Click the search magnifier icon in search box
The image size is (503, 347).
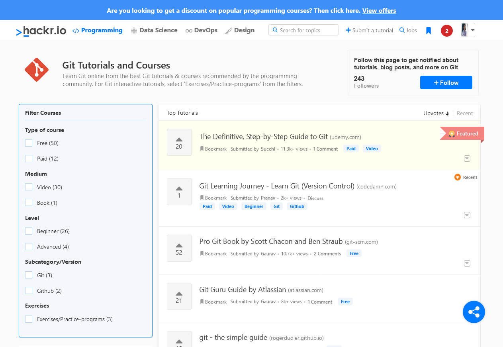point(275,30)
